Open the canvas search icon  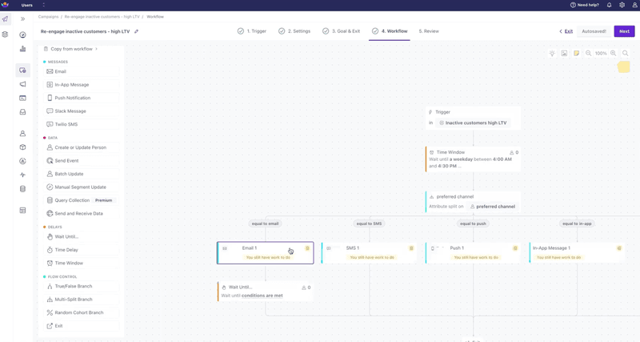click(626, 54)
